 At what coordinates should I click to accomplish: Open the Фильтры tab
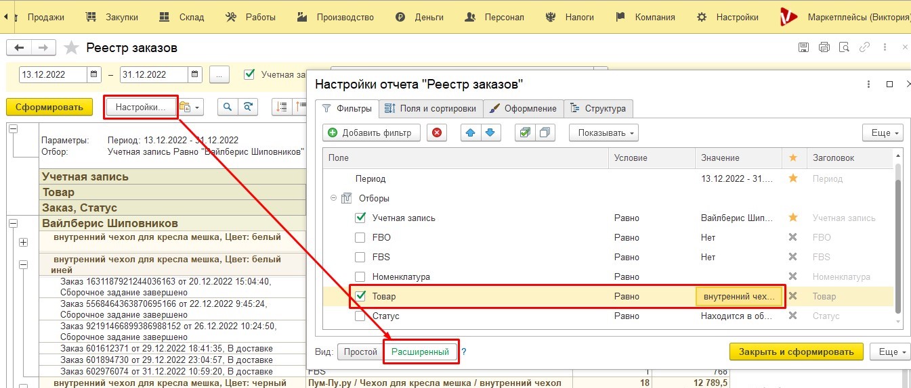(x=347, y=108)
